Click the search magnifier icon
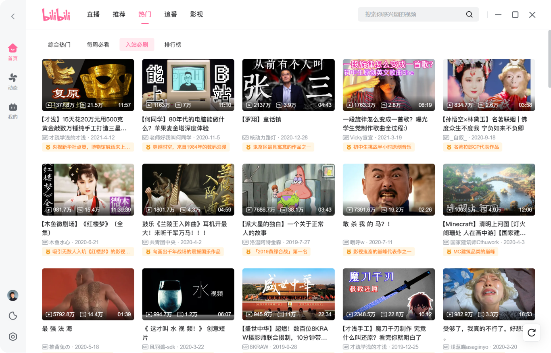551x353 pixels. [x=469, y=14]
